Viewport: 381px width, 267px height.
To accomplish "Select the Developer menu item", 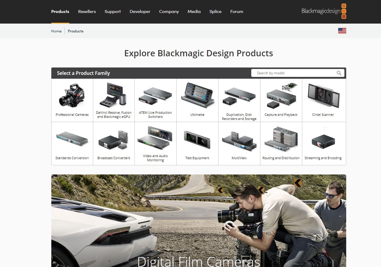I will [140, 11].
